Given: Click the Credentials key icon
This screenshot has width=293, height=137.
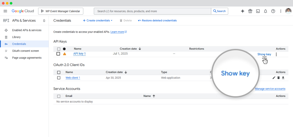Looking at the screenshot, I should [x=6, y=44].
